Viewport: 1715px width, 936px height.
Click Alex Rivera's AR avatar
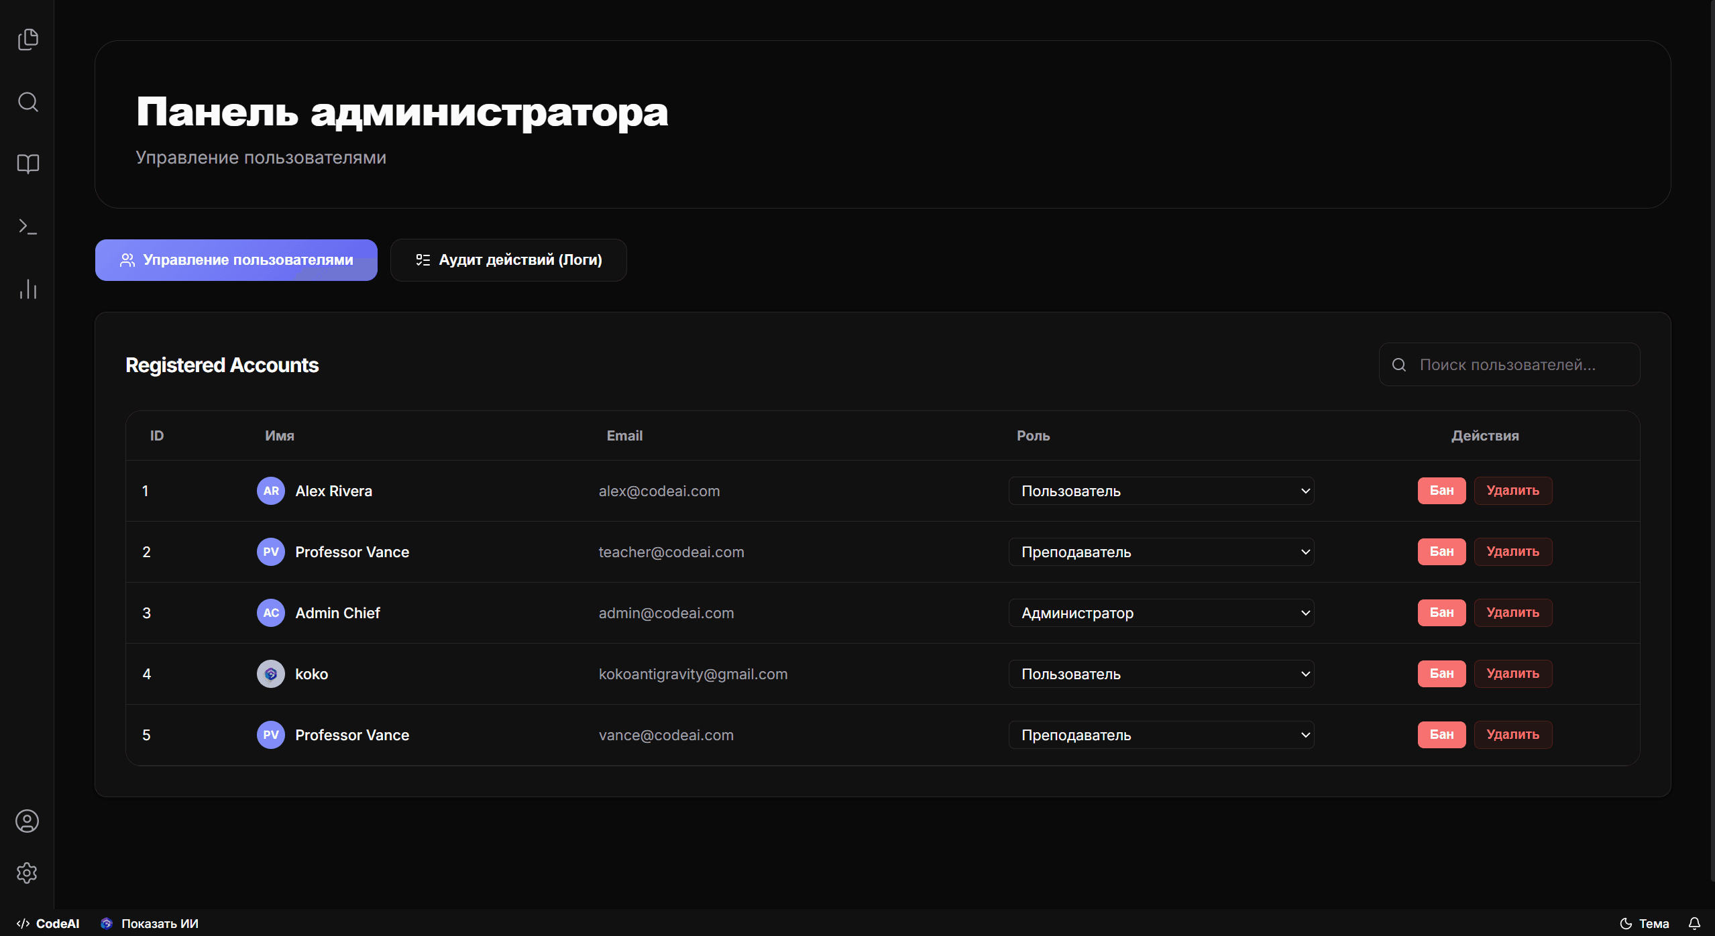tap(271, 491)
